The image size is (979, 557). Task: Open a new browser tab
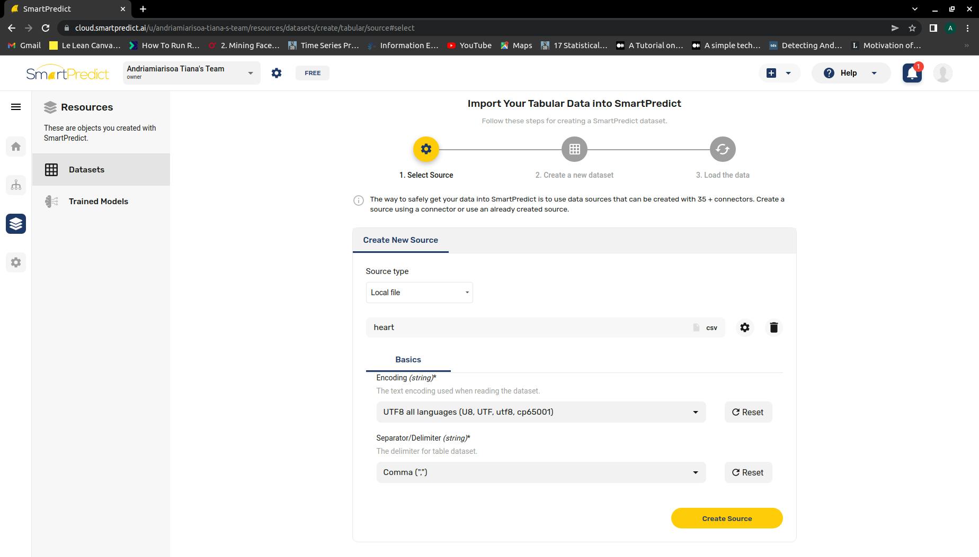tap(143, 9)
